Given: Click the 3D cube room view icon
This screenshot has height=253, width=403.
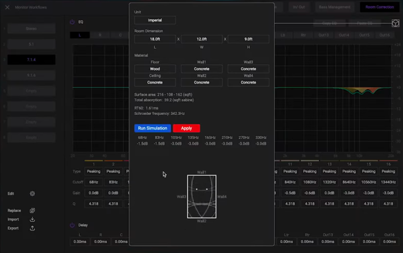Looking at the screenshot, I should pos(395,23).
